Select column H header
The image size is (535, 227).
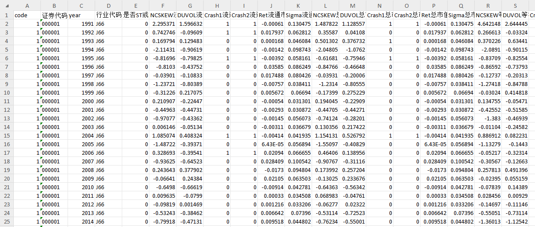coord(217,6)
